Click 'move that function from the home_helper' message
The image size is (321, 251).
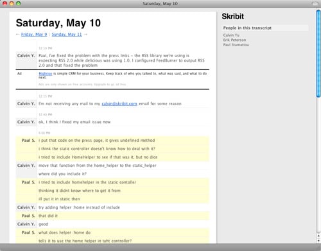(98, 166)
